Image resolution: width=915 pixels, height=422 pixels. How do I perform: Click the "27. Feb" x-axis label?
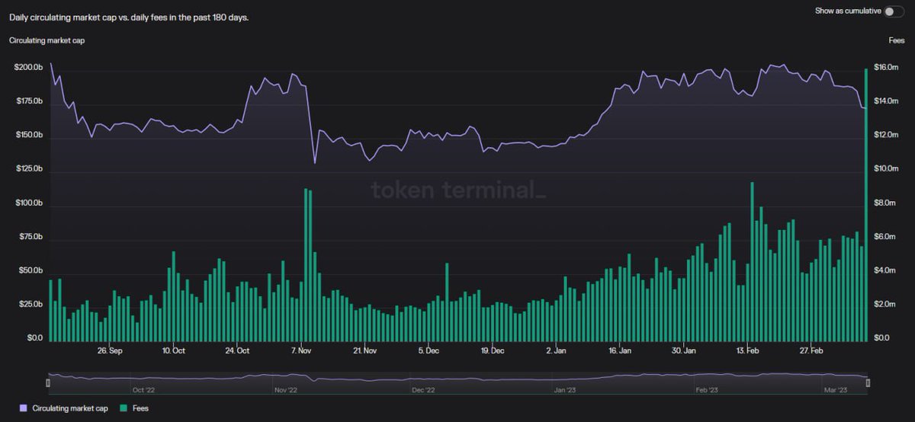tap(811, 351)
